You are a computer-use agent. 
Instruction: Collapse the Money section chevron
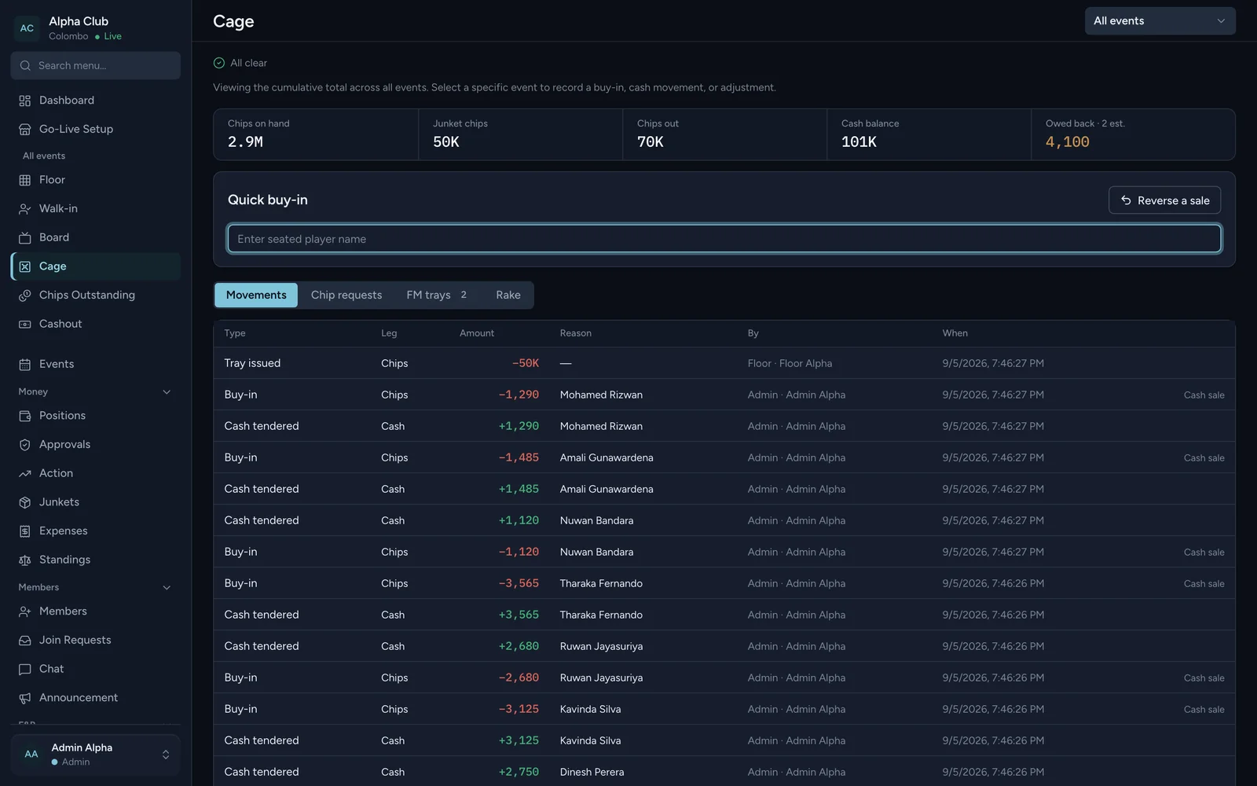coord(167,392)
